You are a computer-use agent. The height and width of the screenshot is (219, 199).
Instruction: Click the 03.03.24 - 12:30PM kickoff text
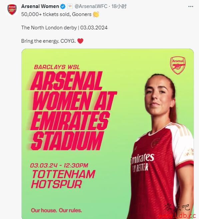click(59, 165)
